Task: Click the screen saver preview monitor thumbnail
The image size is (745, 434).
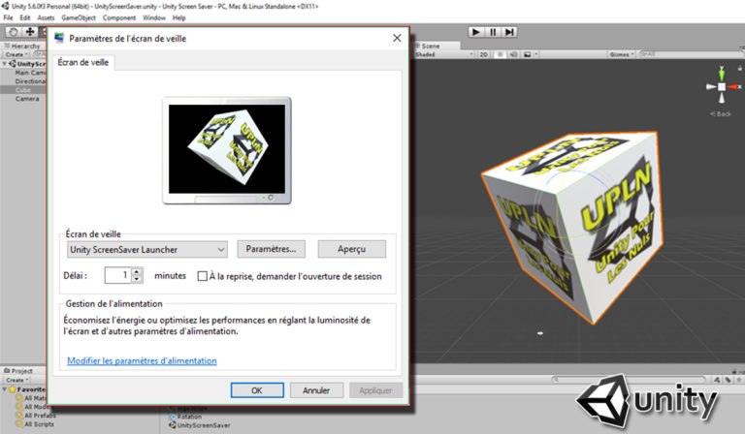Action: pyautogui.click(x=227, y=150)
